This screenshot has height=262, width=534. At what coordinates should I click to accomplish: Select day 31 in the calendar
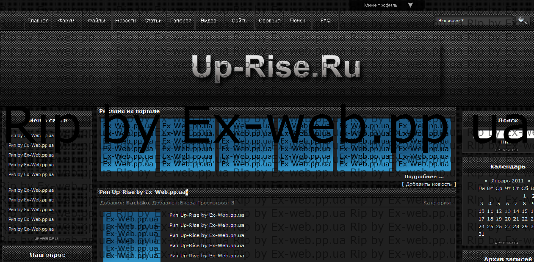click(x=481, y=234)
